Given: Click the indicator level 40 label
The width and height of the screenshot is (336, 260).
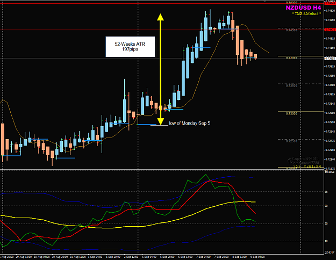Looking at the screenshot, I should (326, 241).
